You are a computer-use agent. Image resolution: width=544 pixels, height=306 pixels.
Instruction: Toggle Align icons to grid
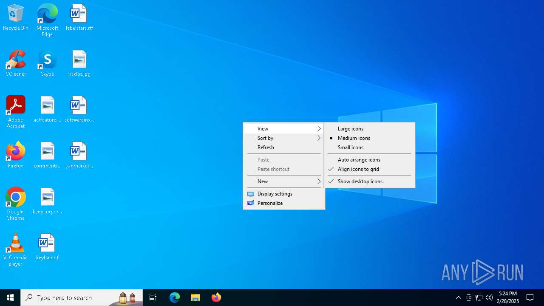pyautogui.click(x=369, y=169)
